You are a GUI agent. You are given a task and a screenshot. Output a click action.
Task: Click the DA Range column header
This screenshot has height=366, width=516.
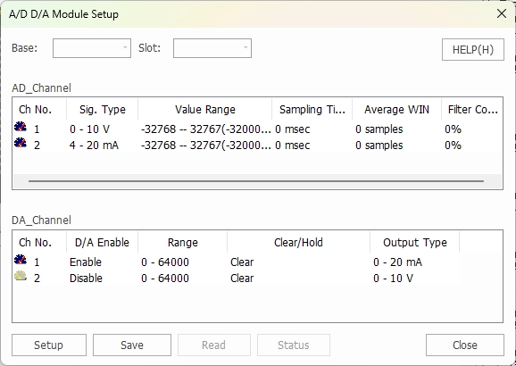pyautogui.click(x=183, y=242)
